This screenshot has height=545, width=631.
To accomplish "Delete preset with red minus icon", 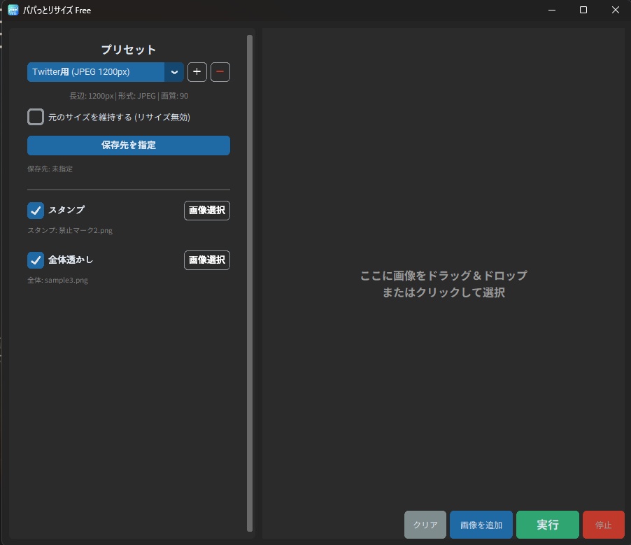I will pyautogui.click(x=220, y=72).
